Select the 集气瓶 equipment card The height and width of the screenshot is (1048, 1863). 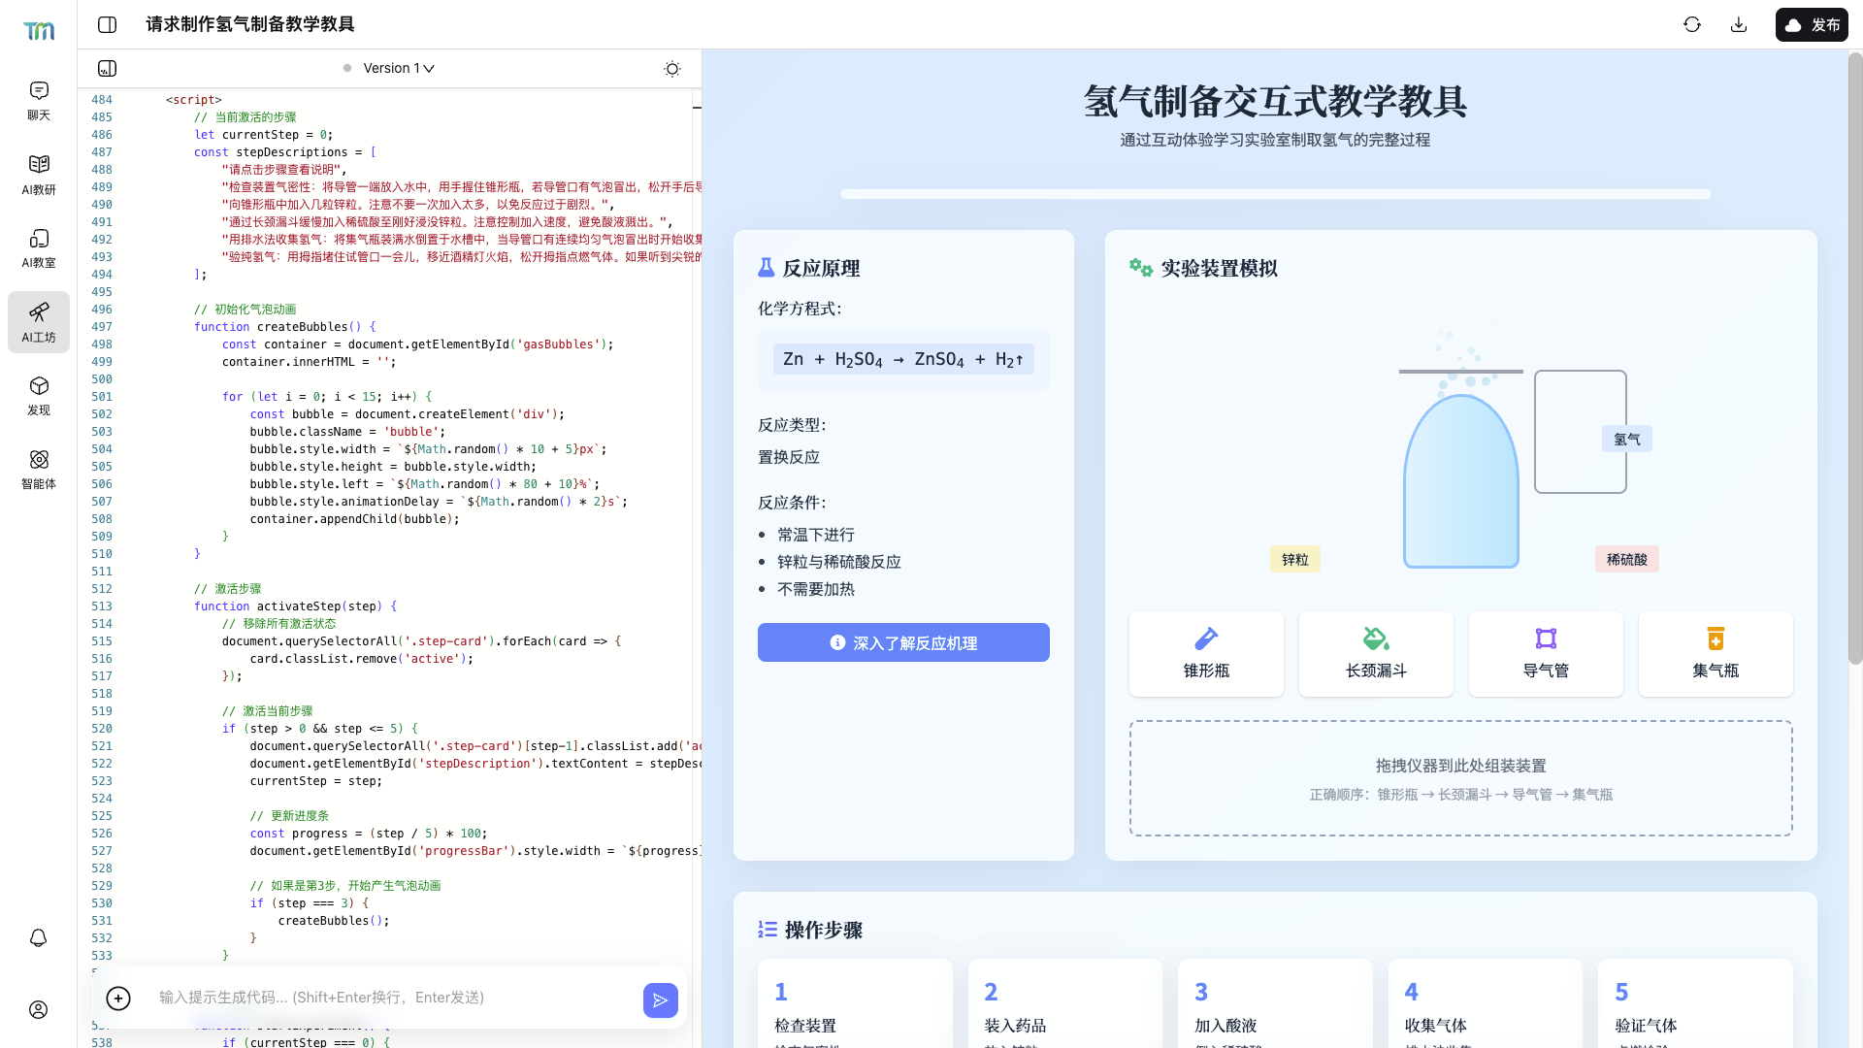click(x=1716, y=653)
